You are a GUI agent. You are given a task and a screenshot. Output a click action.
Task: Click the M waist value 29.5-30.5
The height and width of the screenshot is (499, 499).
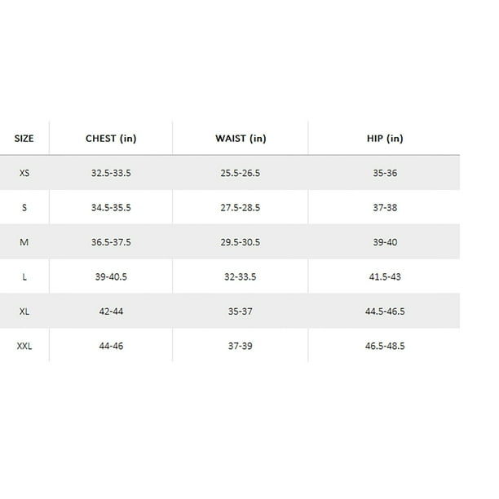(241, 242)
